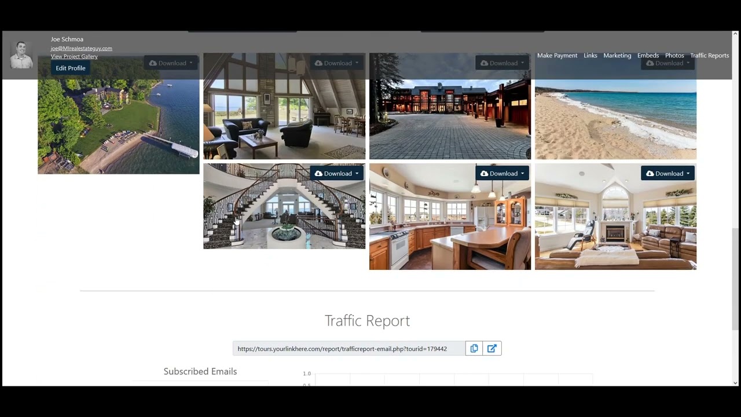Open Download dropdown on beach shoreline photo
This screenshot has width=741, height=417.
669,63
